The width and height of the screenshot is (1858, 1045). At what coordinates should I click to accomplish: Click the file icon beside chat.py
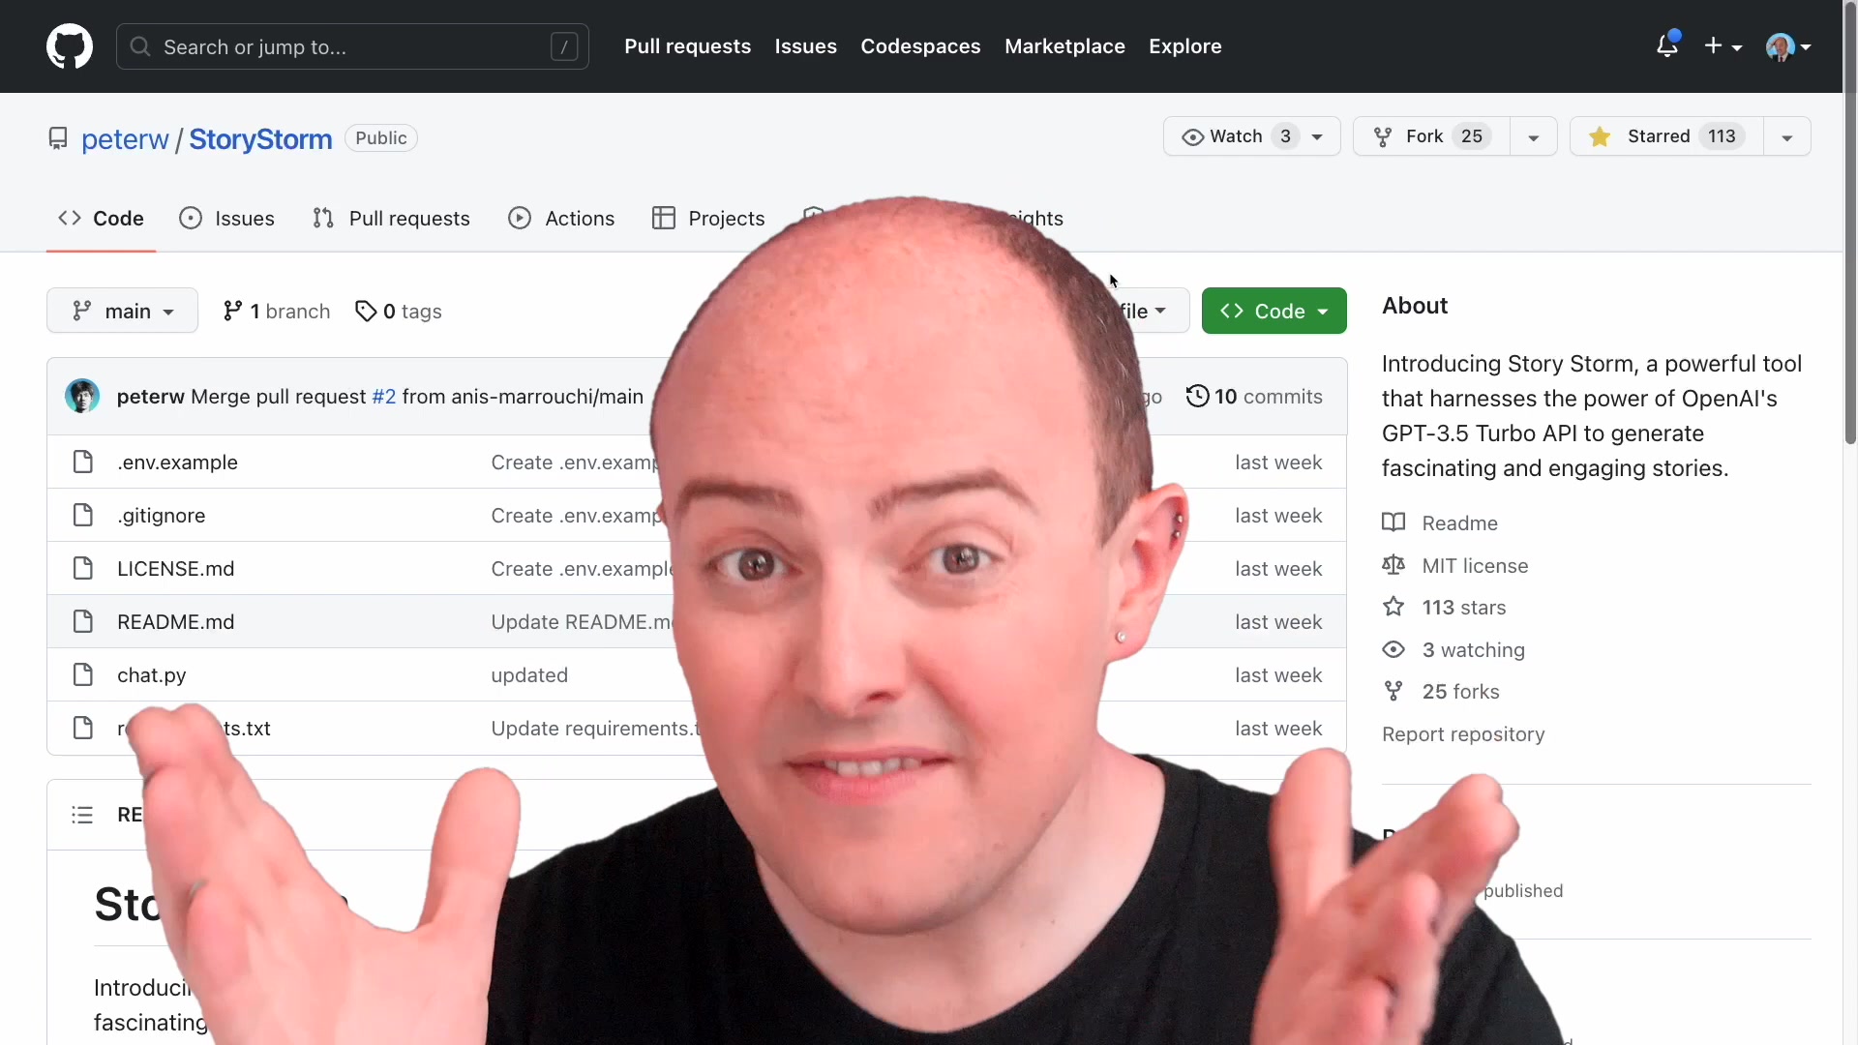pos(83,674)
